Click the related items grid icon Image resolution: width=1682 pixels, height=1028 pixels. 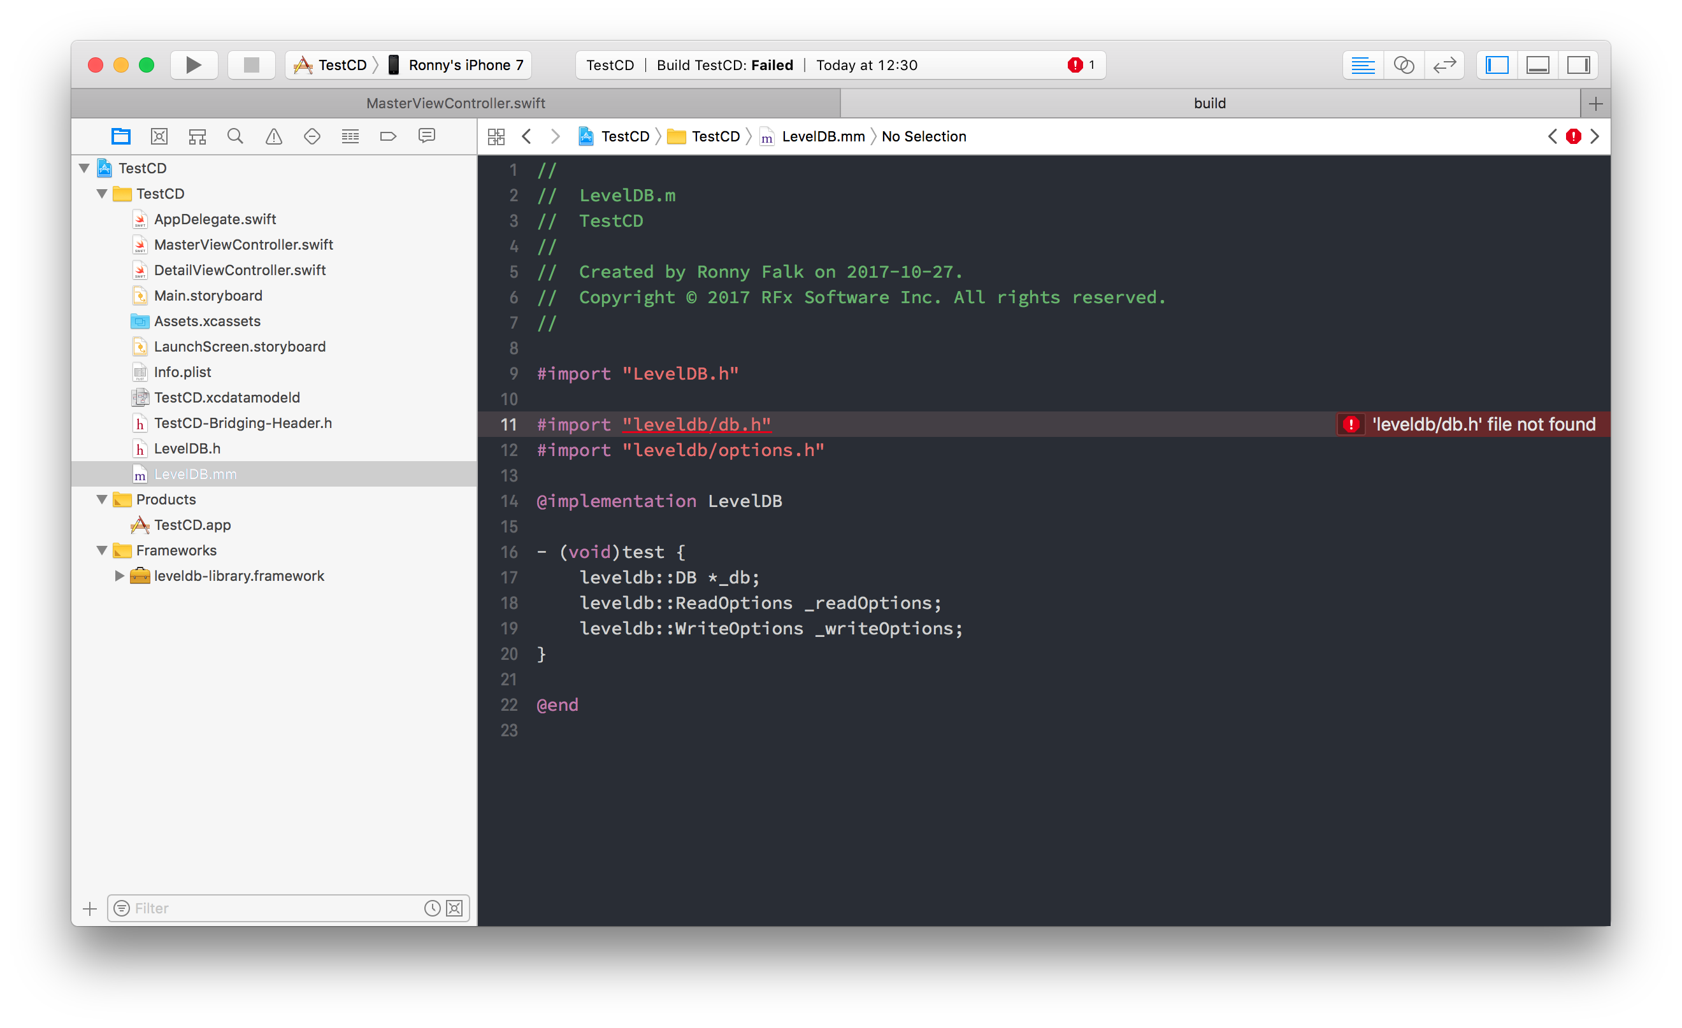click(496, 136)
